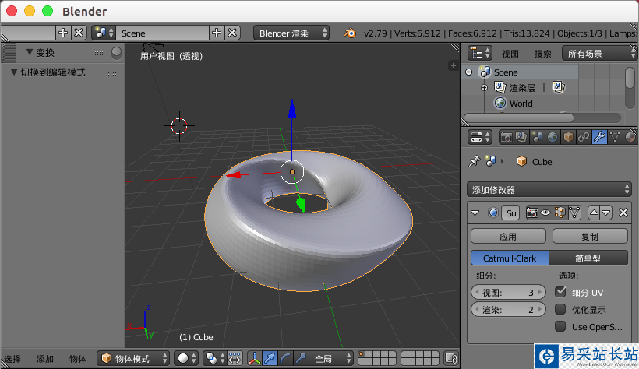Open the World properties globe tab
Screen dimensions: 639x369
[553, 137]
